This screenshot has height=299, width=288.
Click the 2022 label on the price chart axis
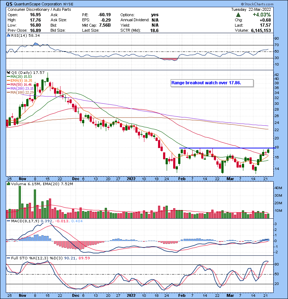(131, 179)
